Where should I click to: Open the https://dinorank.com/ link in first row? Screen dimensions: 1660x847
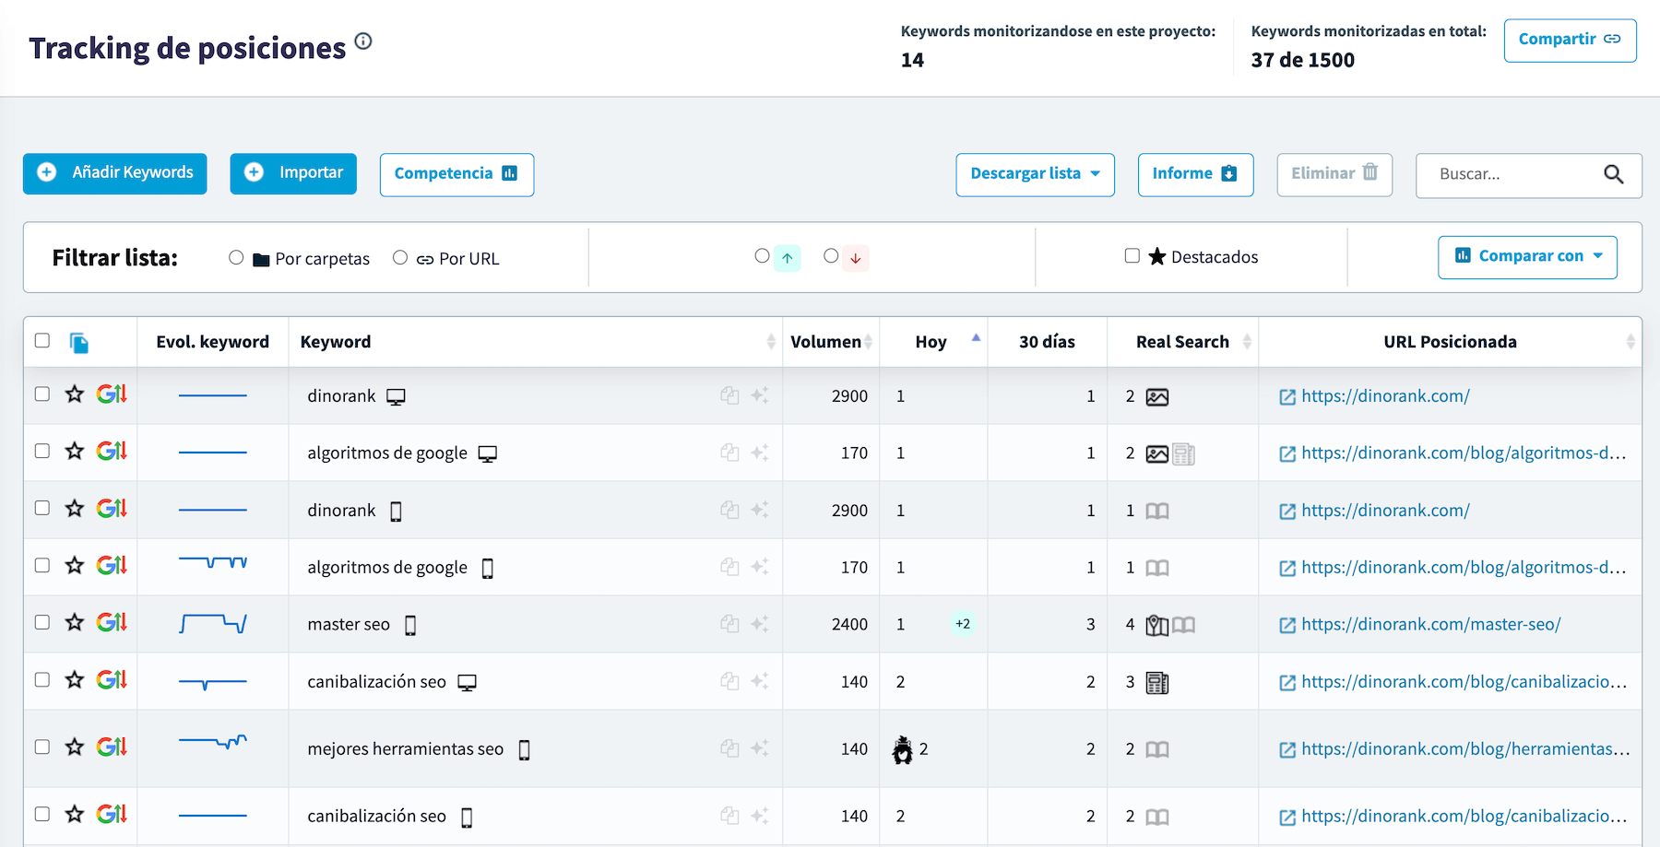coord(1385,396)
